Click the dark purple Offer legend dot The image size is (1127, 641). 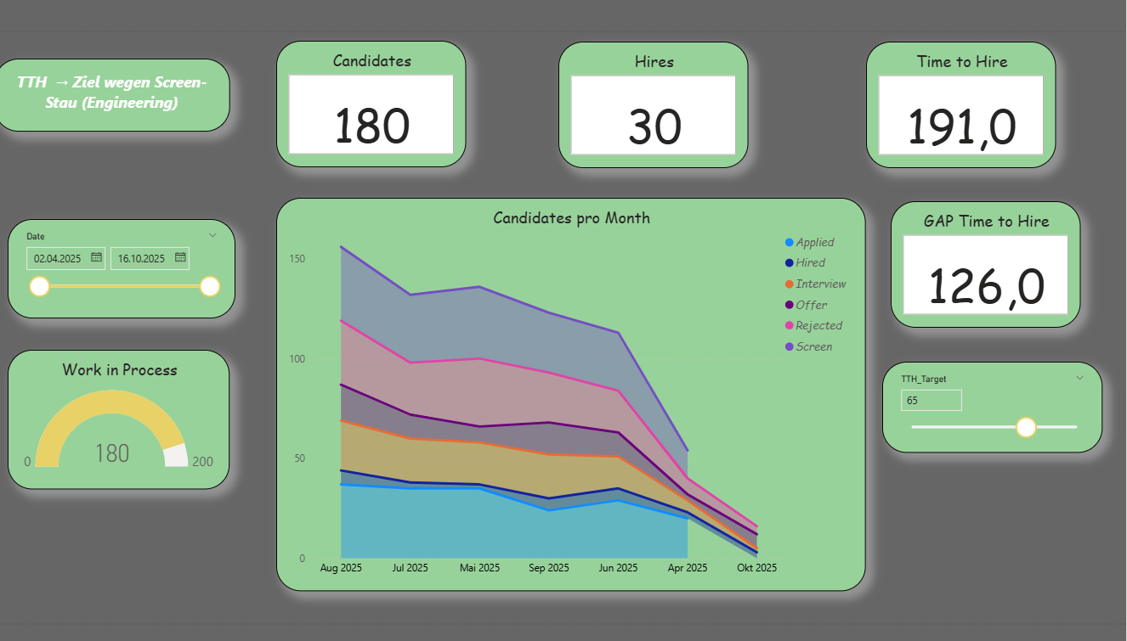coord(790,305)
